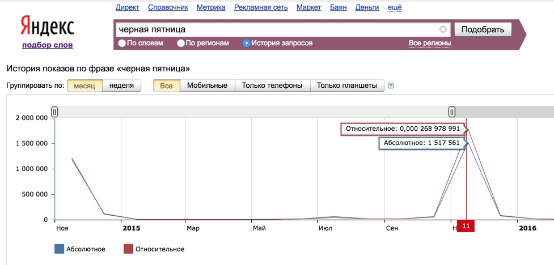The image size is (554, 265).
Task: Select the По регионам radio button
Action: coord(181,44)
